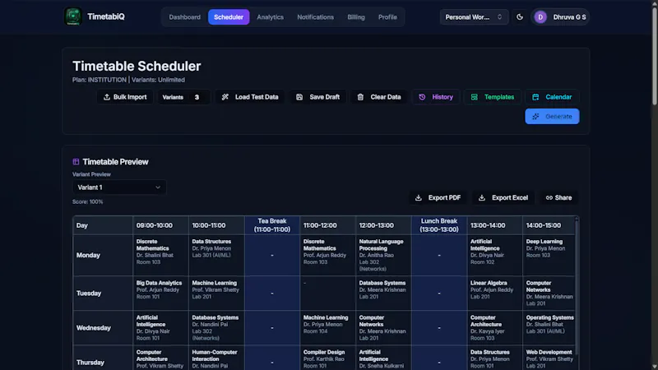Click the Export PDF download icon
The image size is (658, 370).
coord(419,197)
